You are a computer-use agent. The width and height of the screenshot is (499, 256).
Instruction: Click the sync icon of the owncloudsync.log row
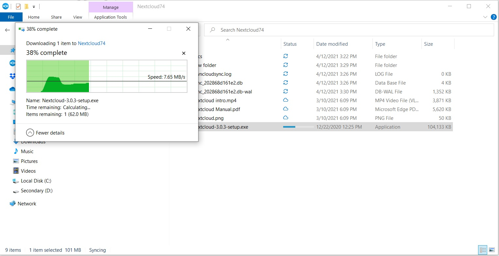coord(285,74)
